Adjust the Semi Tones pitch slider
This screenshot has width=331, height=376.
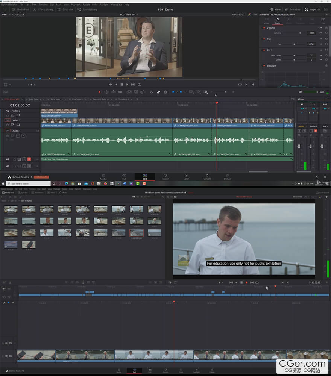tap(294, 55)
